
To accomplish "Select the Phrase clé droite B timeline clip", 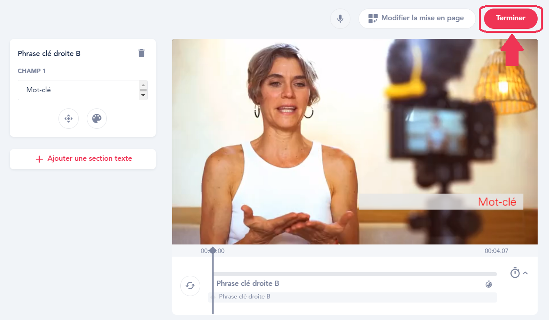I will coord(352,297).
